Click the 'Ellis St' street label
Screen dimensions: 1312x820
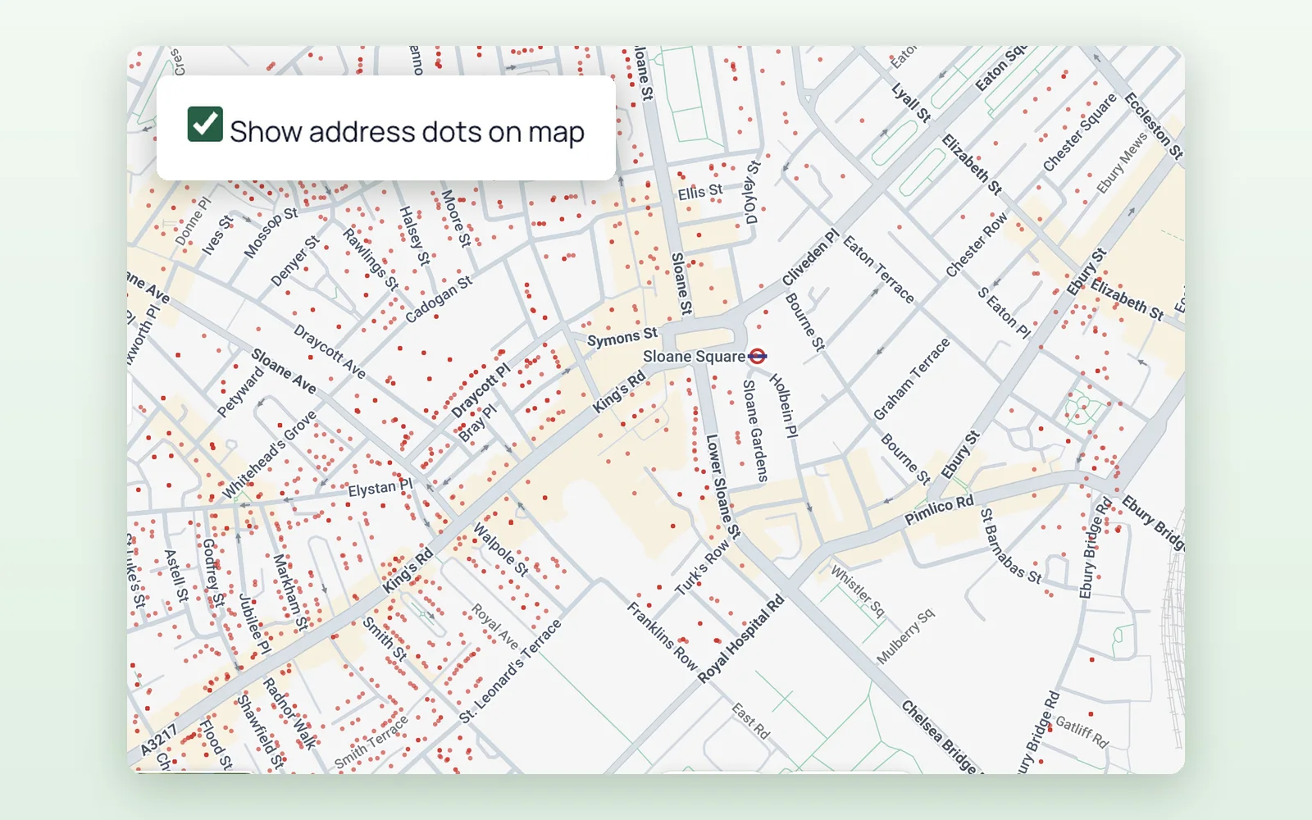pos(700,193)
